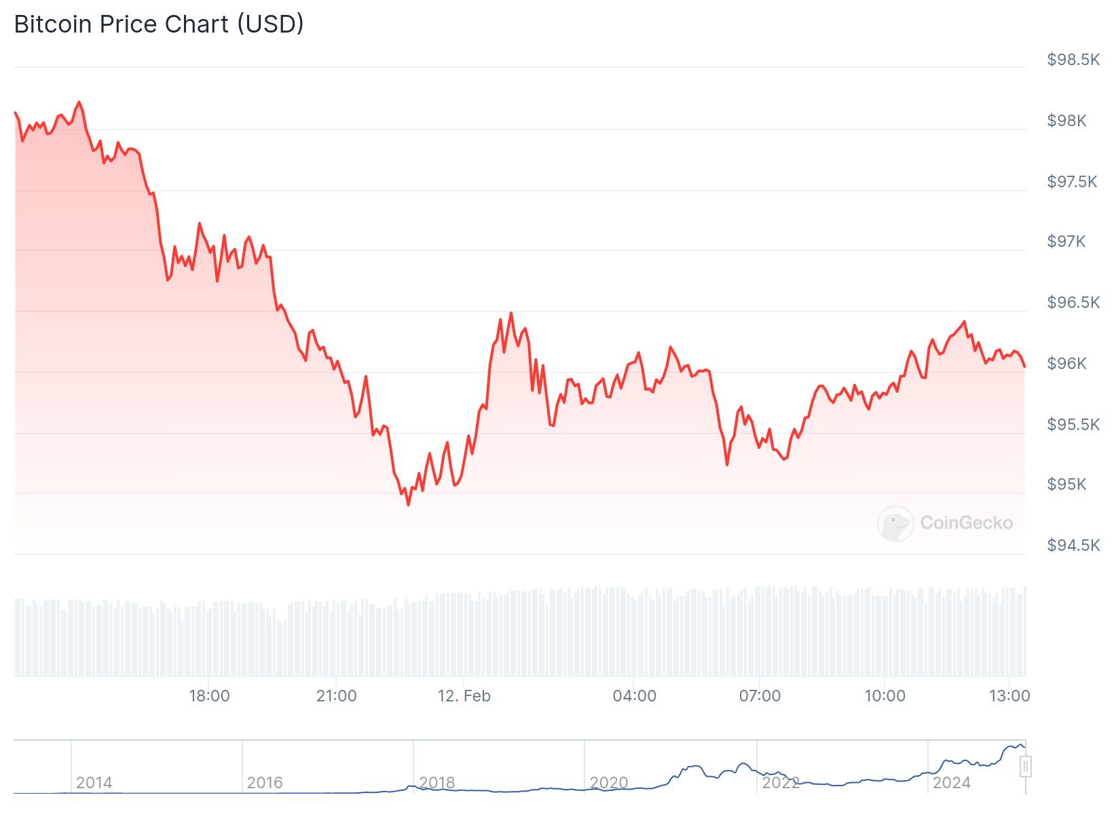
Task: Click the 10:00 time axis label
Action: pyautogui.click(x=885, y=696)
